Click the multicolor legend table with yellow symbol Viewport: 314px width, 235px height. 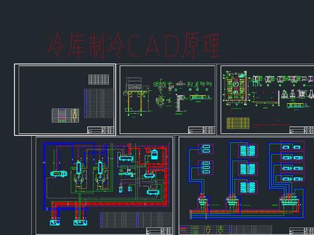coord(65,116)
